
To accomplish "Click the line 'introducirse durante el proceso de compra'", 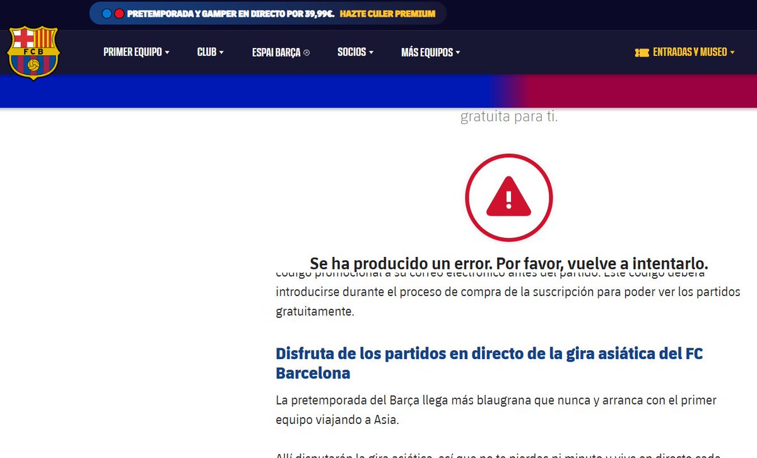I will [x=508, y=292].
